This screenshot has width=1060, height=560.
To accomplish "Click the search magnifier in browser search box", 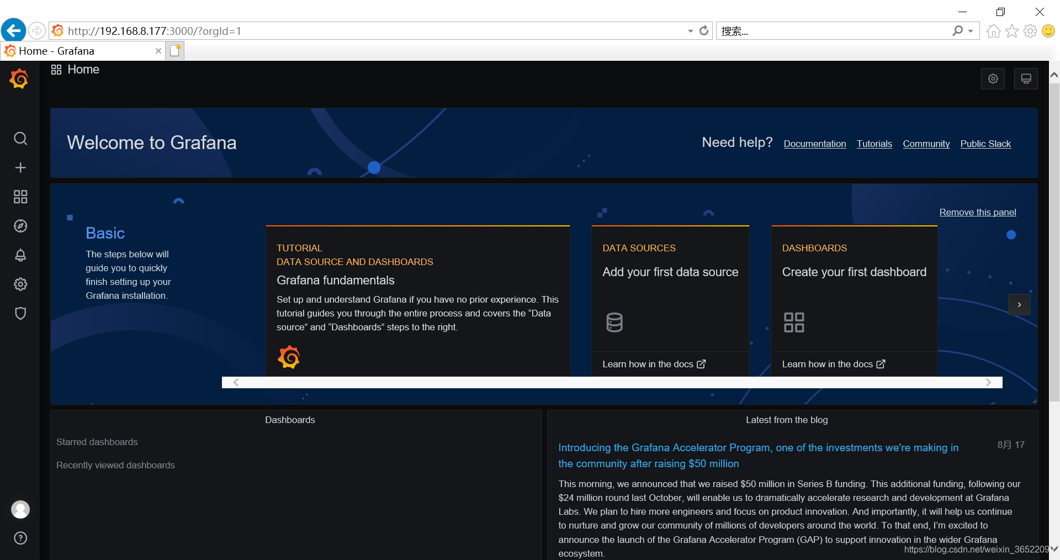I will point(958,31).
